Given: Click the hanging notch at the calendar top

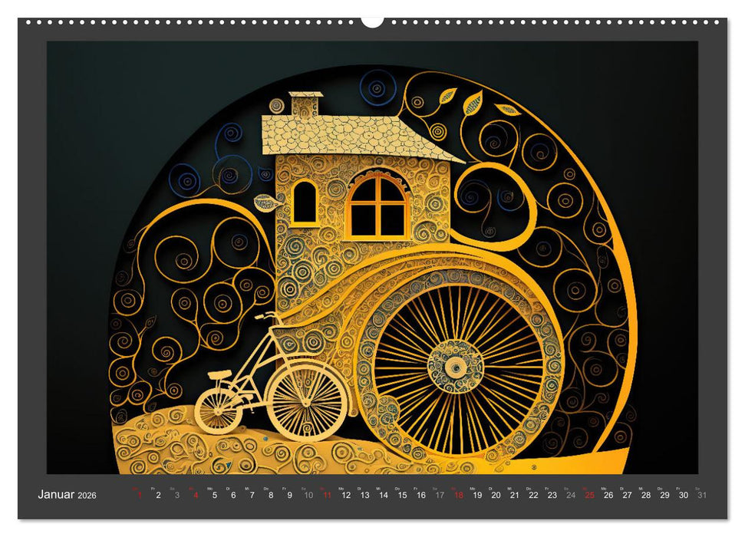Looking at the screenshot, I should point(372,21).
